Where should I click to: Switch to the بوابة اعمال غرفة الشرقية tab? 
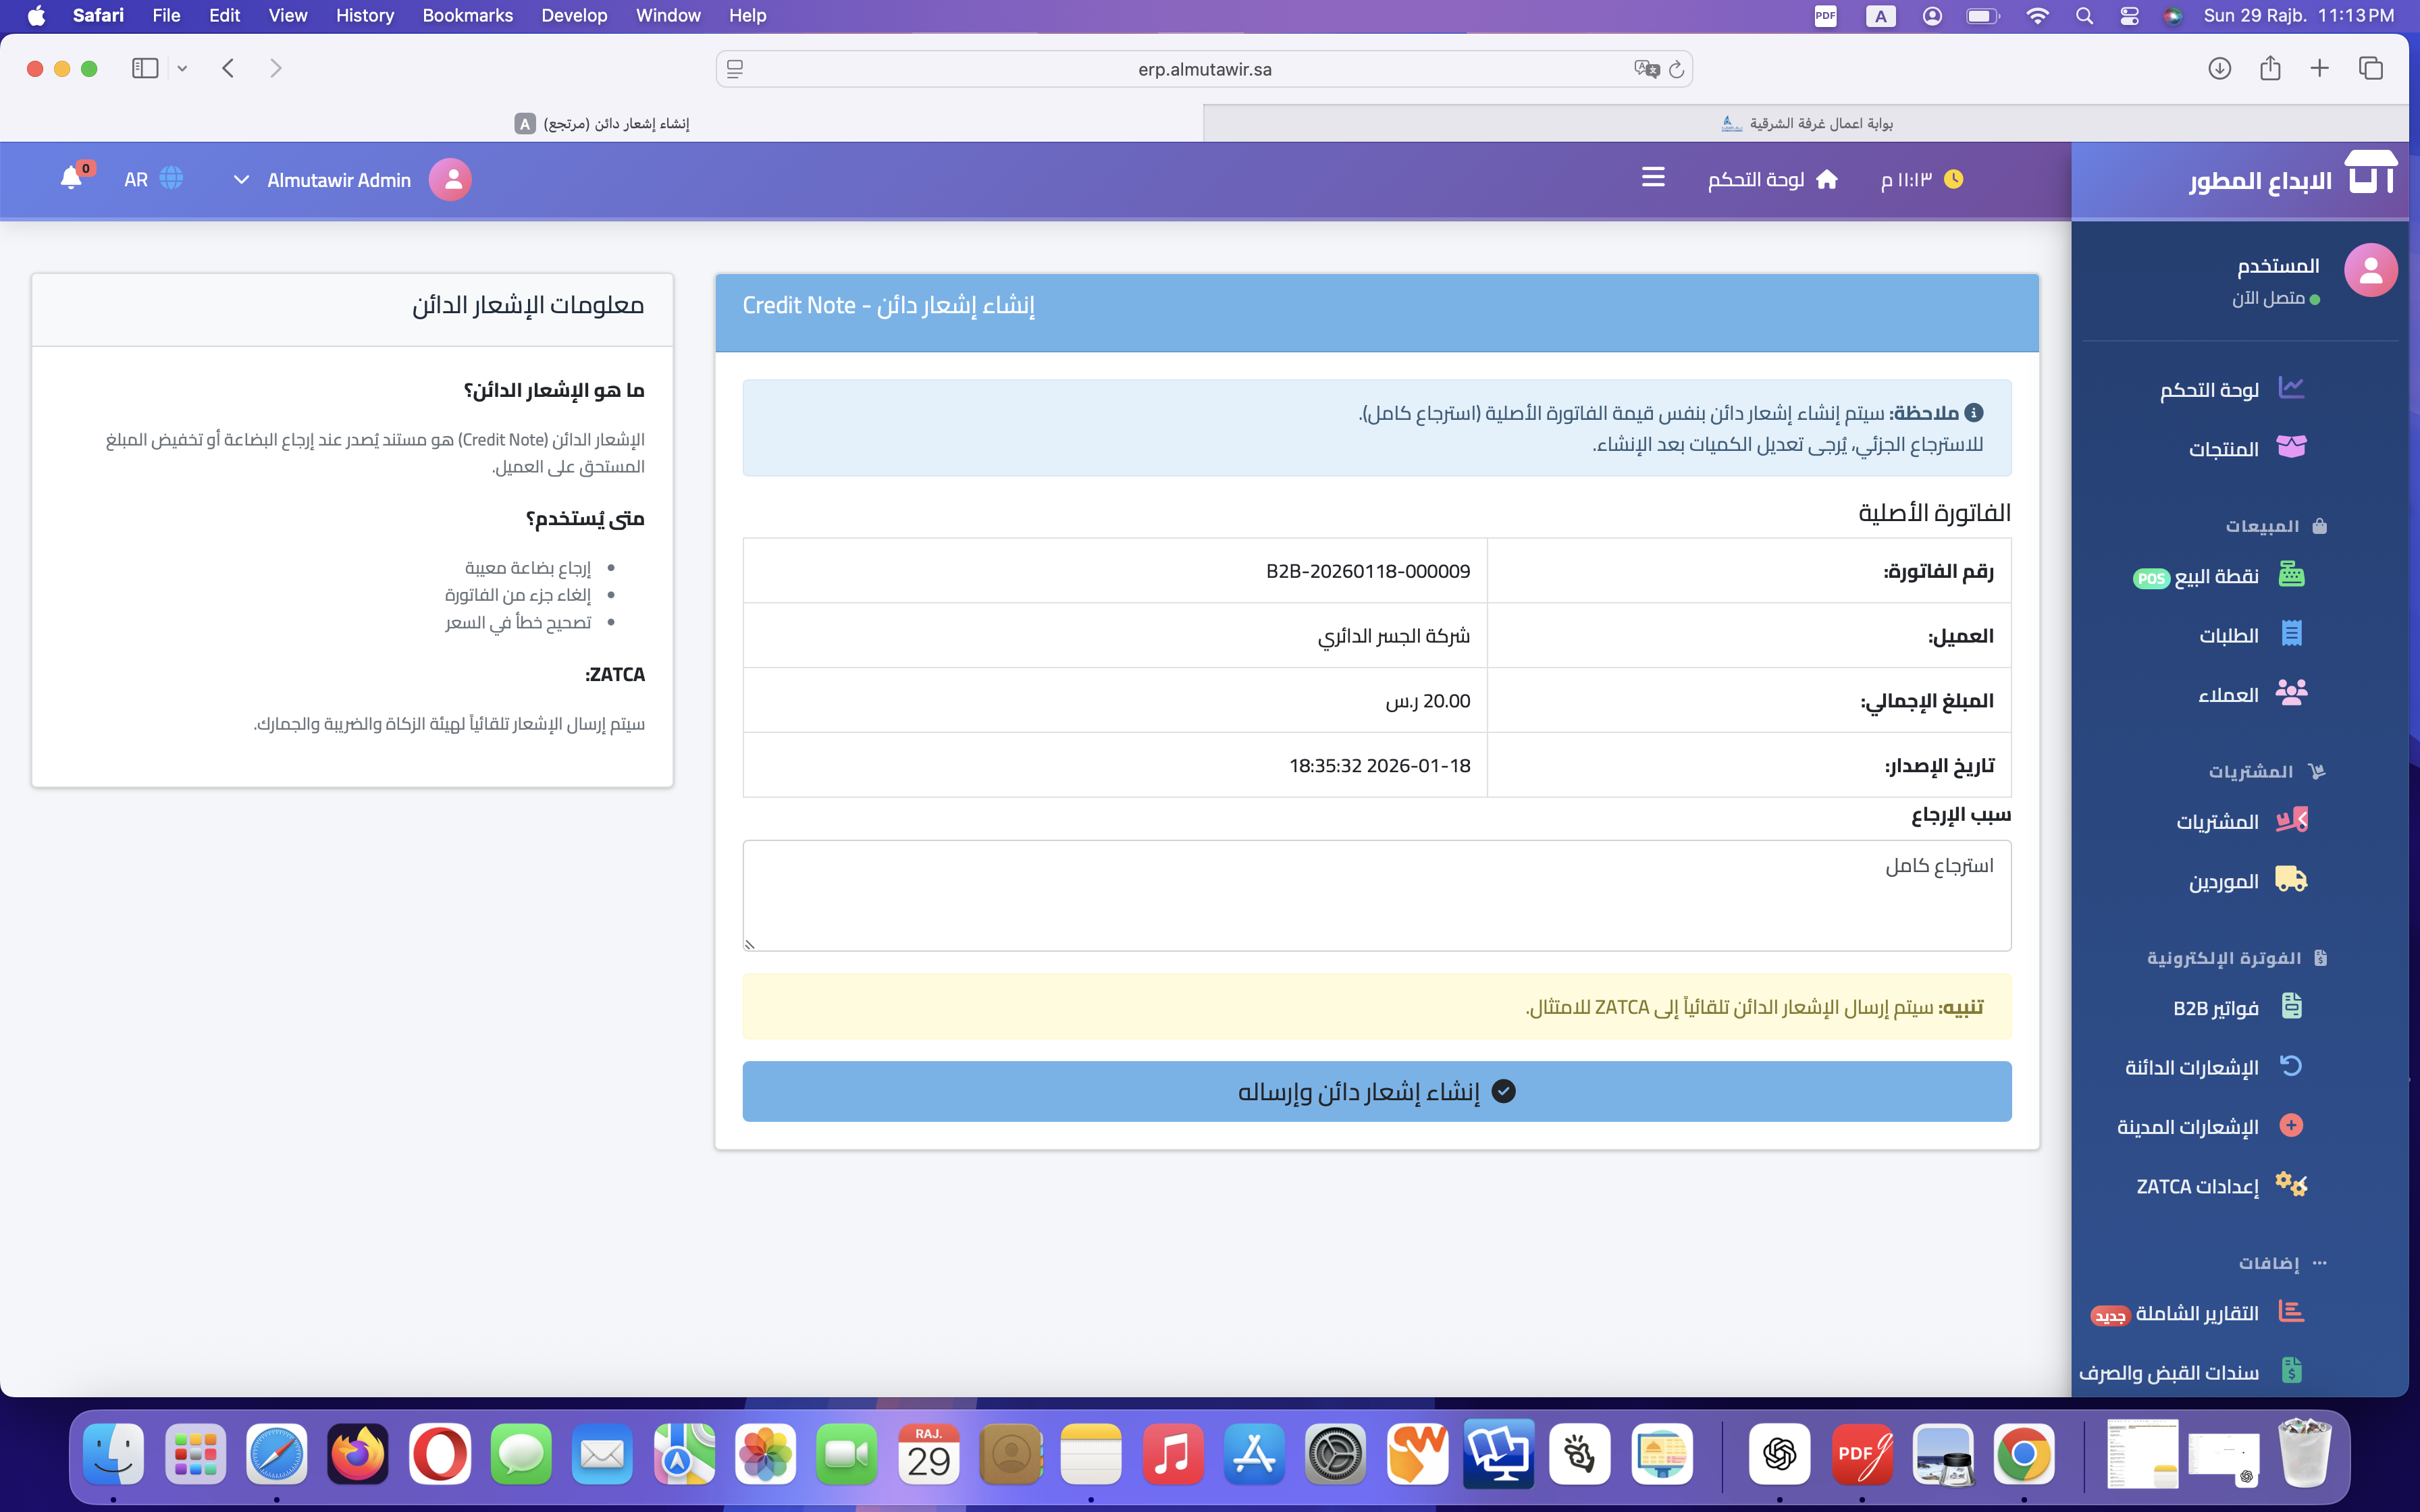point(1810,122)
